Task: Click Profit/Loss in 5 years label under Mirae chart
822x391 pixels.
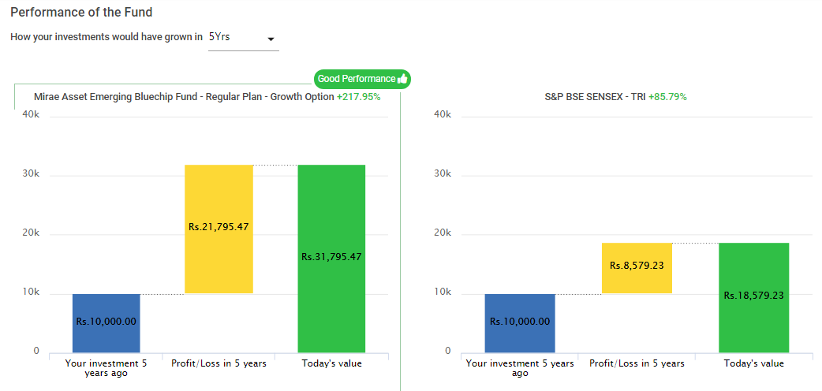Action: tap(219, 363)
